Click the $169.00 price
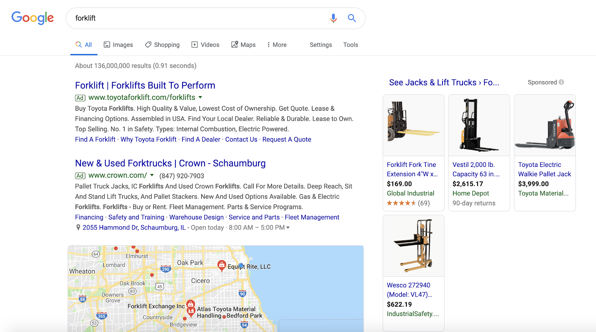The image size is (596, 332). coord(399,184)
